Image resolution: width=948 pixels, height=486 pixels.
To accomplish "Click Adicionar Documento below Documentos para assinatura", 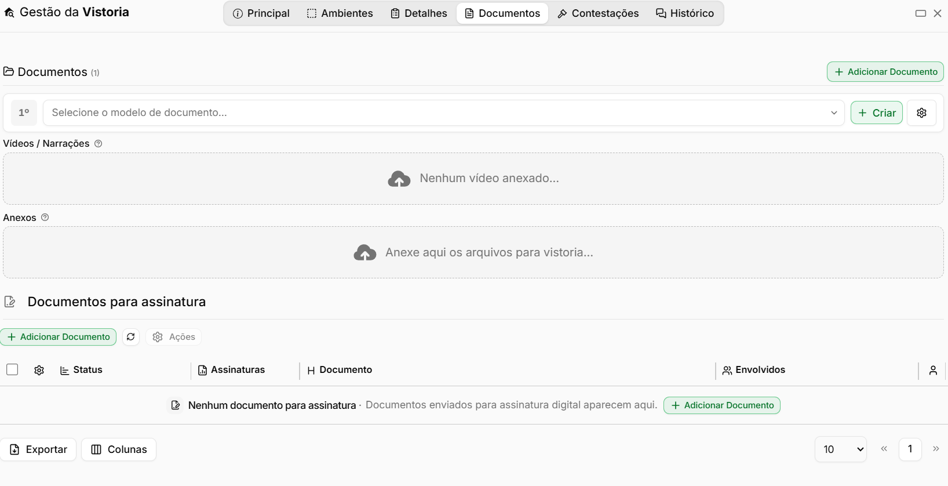I will click(59, 337).
